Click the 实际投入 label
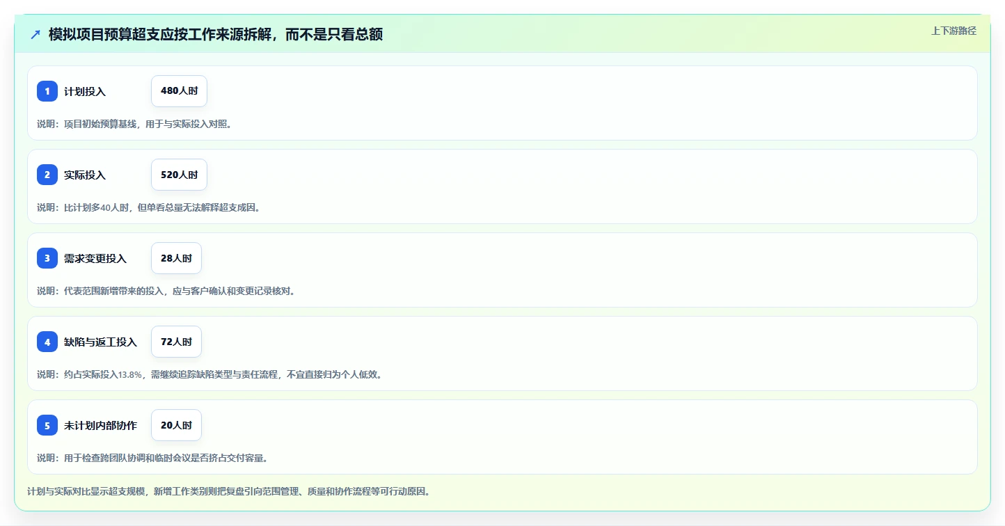Screen dimensions: 1005x526 85,175
